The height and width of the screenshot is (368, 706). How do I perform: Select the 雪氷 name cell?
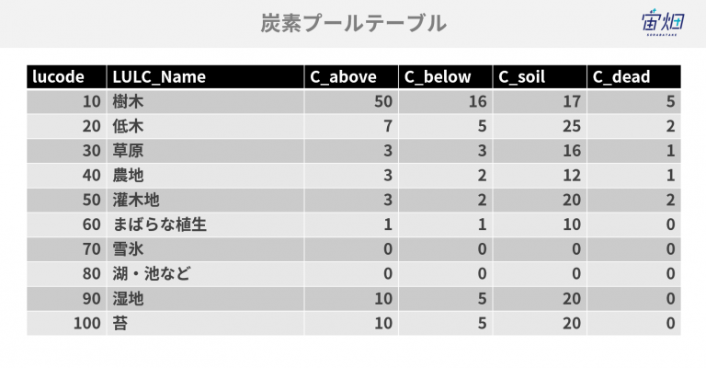pos(205,248)
